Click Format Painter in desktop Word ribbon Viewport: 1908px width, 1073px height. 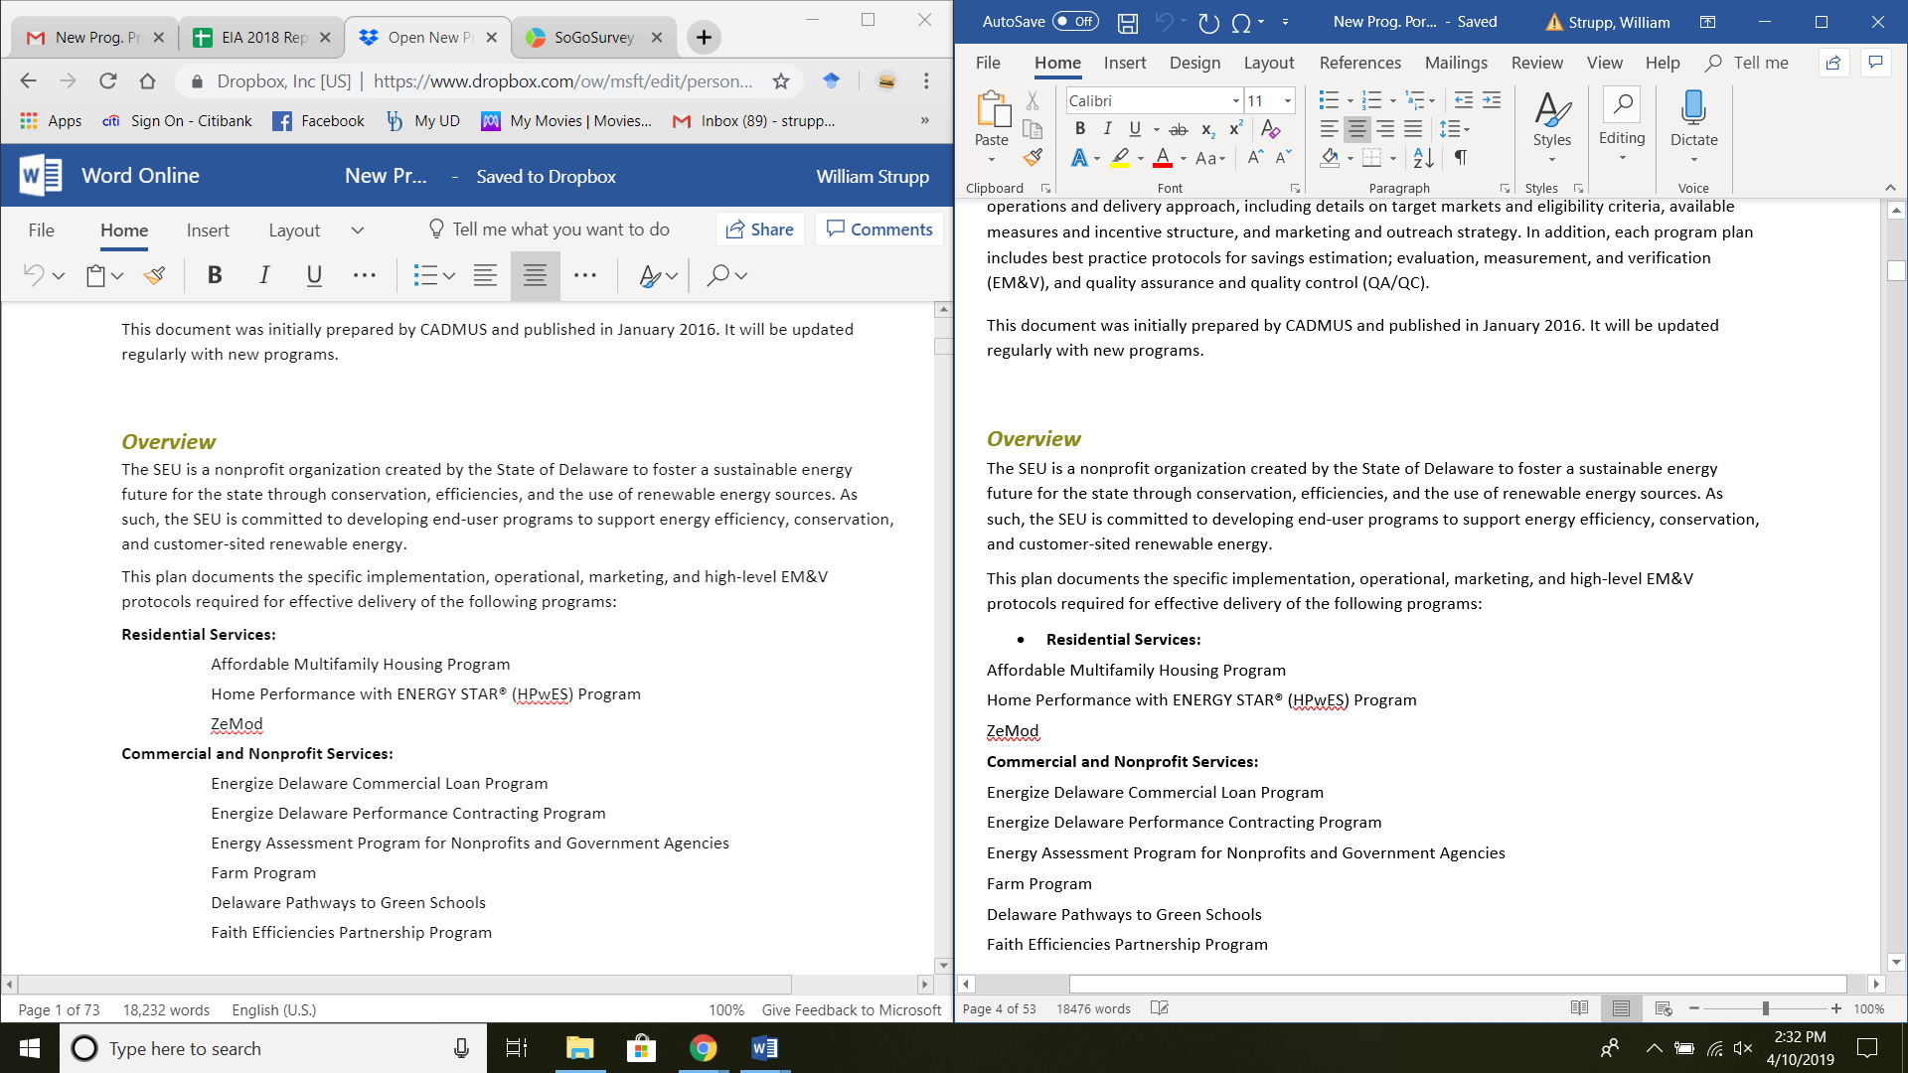click(1033, 157)
